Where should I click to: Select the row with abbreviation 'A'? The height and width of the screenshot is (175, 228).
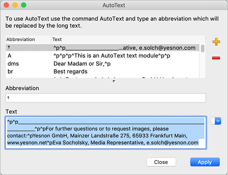point(103,56)
